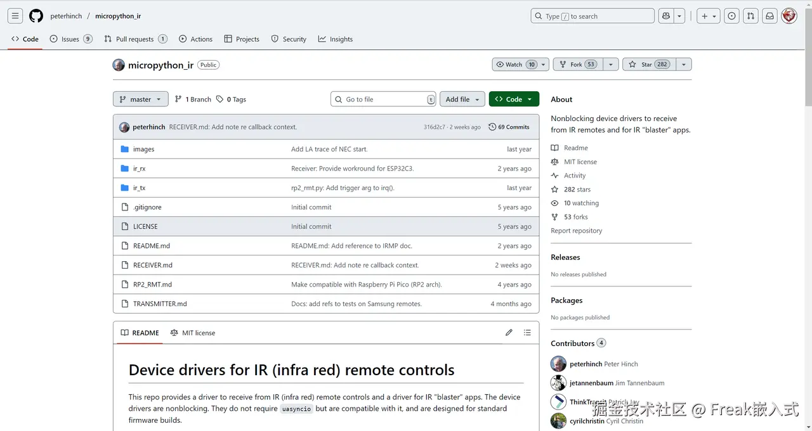Switch to the Issues tab
The width and height of the screenshot is (812, 431).
pyautogui.click(x=71, y=39)
